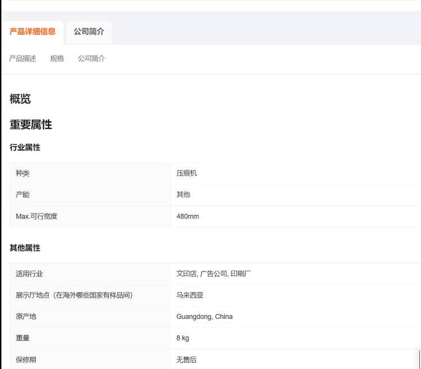Jump to the 产品描述 section link
The image size is (421, 369).
click(x=22, y=58)
